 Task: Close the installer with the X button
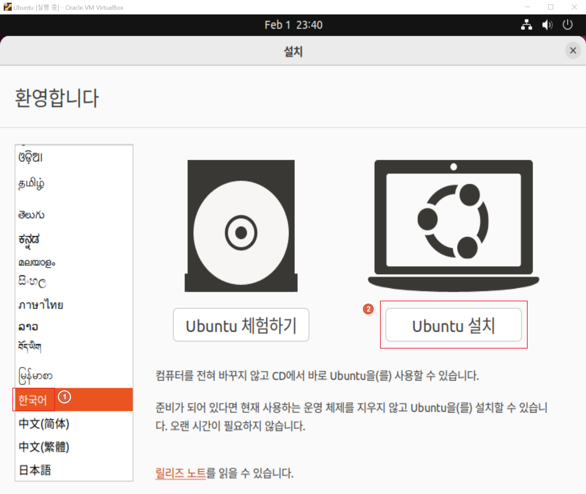(x=573, y=51)
